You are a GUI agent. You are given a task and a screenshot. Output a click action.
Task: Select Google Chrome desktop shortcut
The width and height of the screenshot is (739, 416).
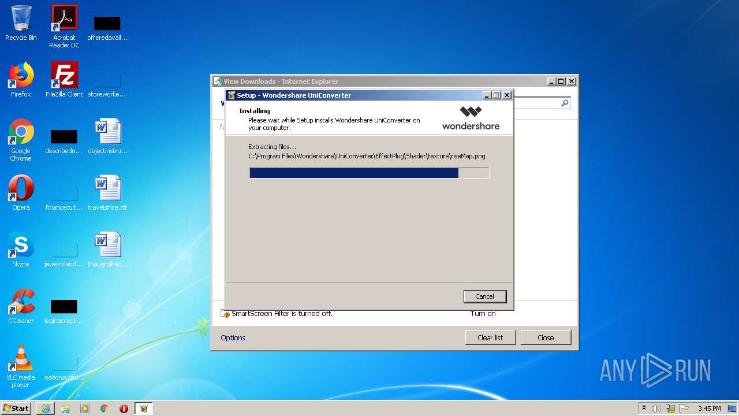[x=21, y=140]
